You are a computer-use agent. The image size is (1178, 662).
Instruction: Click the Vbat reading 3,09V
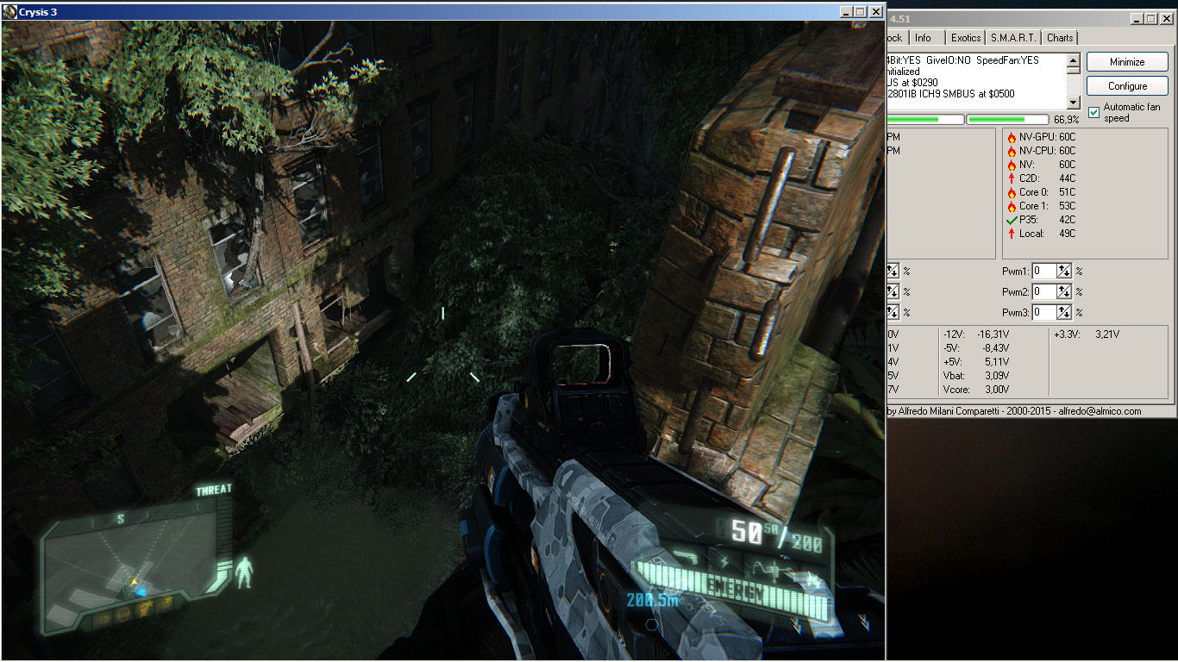tap(997, 376)
